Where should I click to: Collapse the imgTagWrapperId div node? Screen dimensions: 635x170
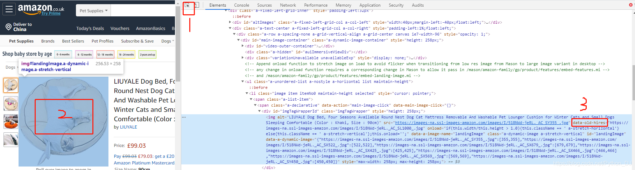tap(259, 111)
